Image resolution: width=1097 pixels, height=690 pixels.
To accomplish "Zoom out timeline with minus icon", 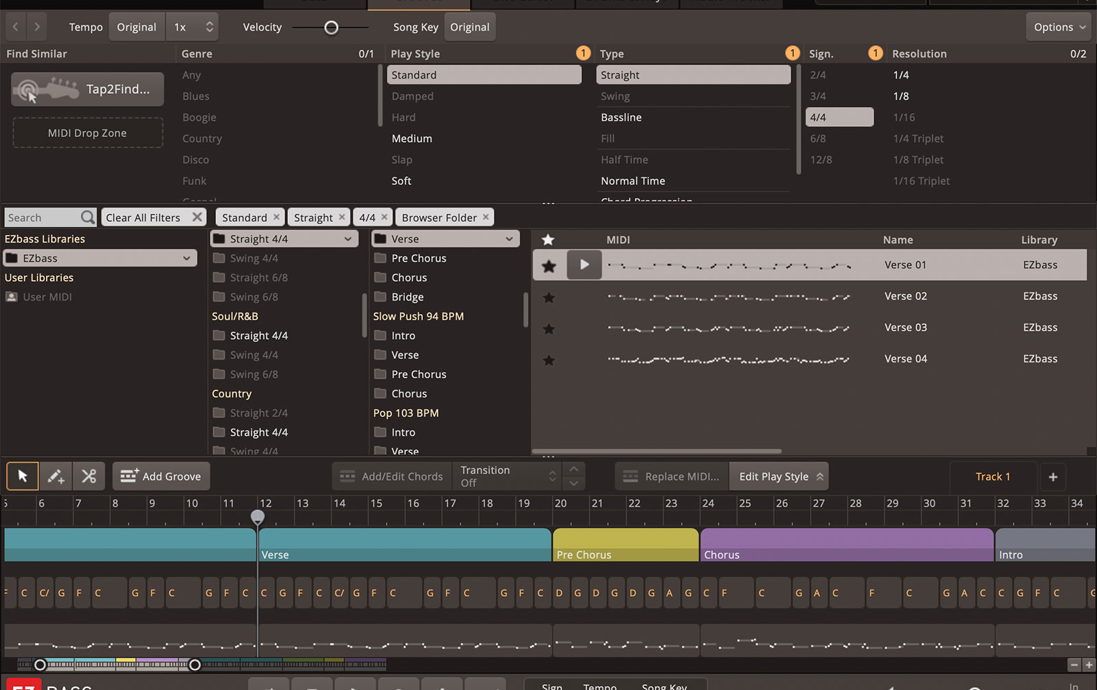I will click(x=1074, y=665).
